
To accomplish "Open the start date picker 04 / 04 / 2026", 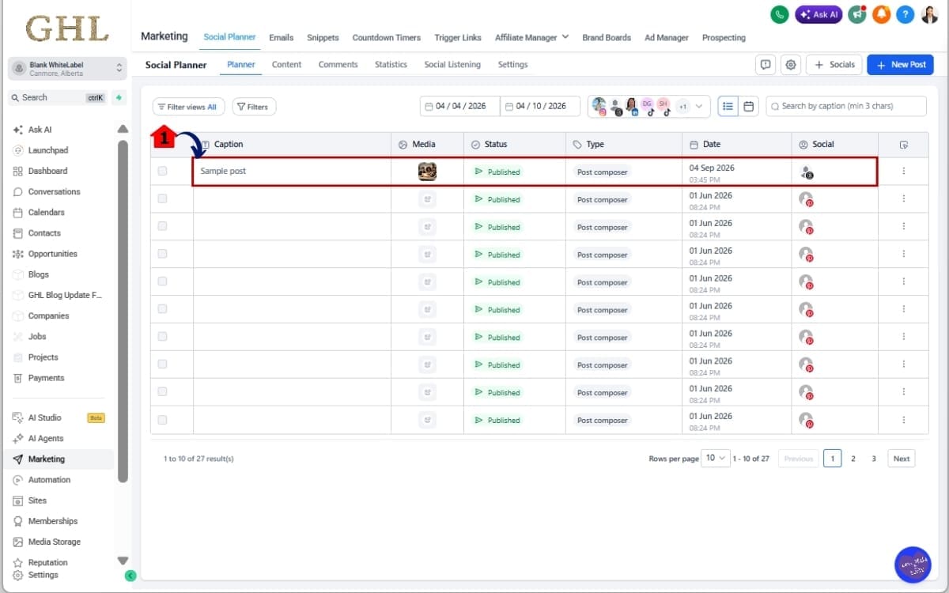I will click(459, 106).
